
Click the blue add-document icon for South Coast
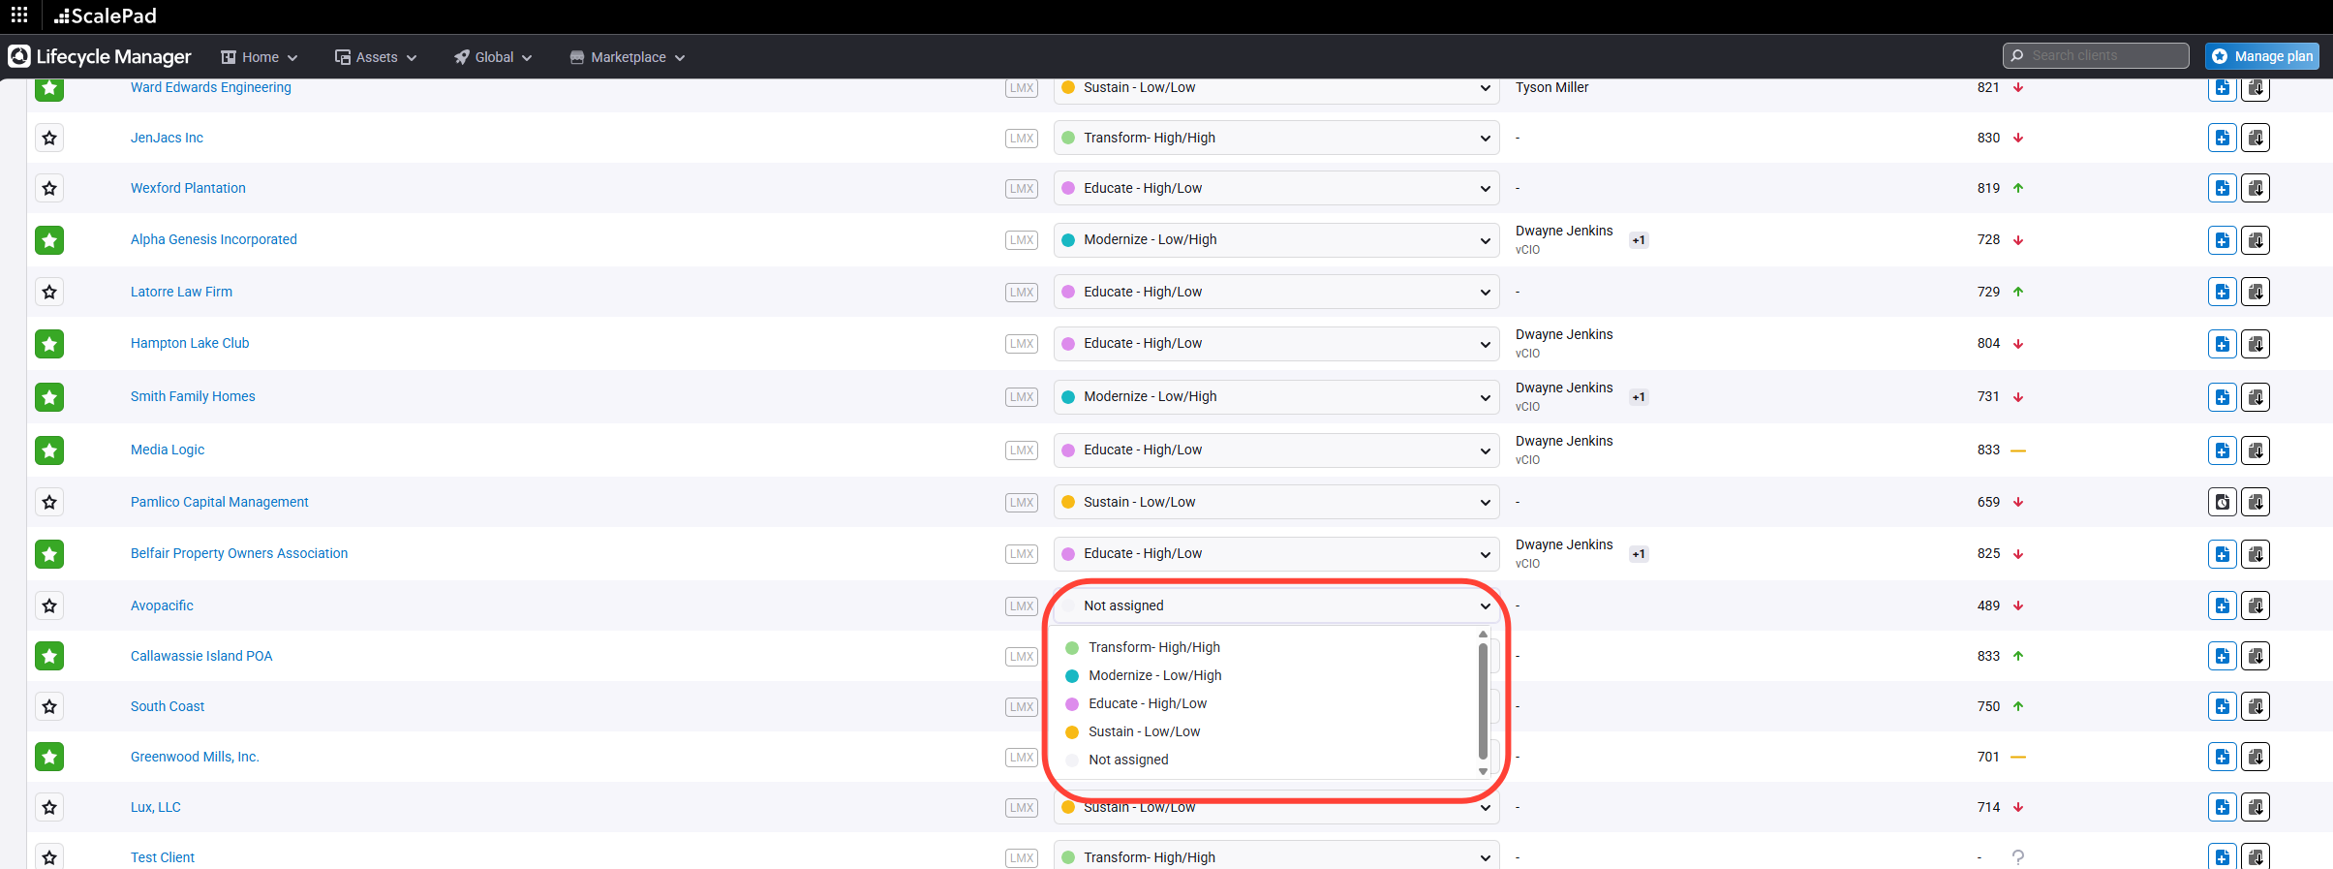pyautogui.click(x=2222, y=706)
